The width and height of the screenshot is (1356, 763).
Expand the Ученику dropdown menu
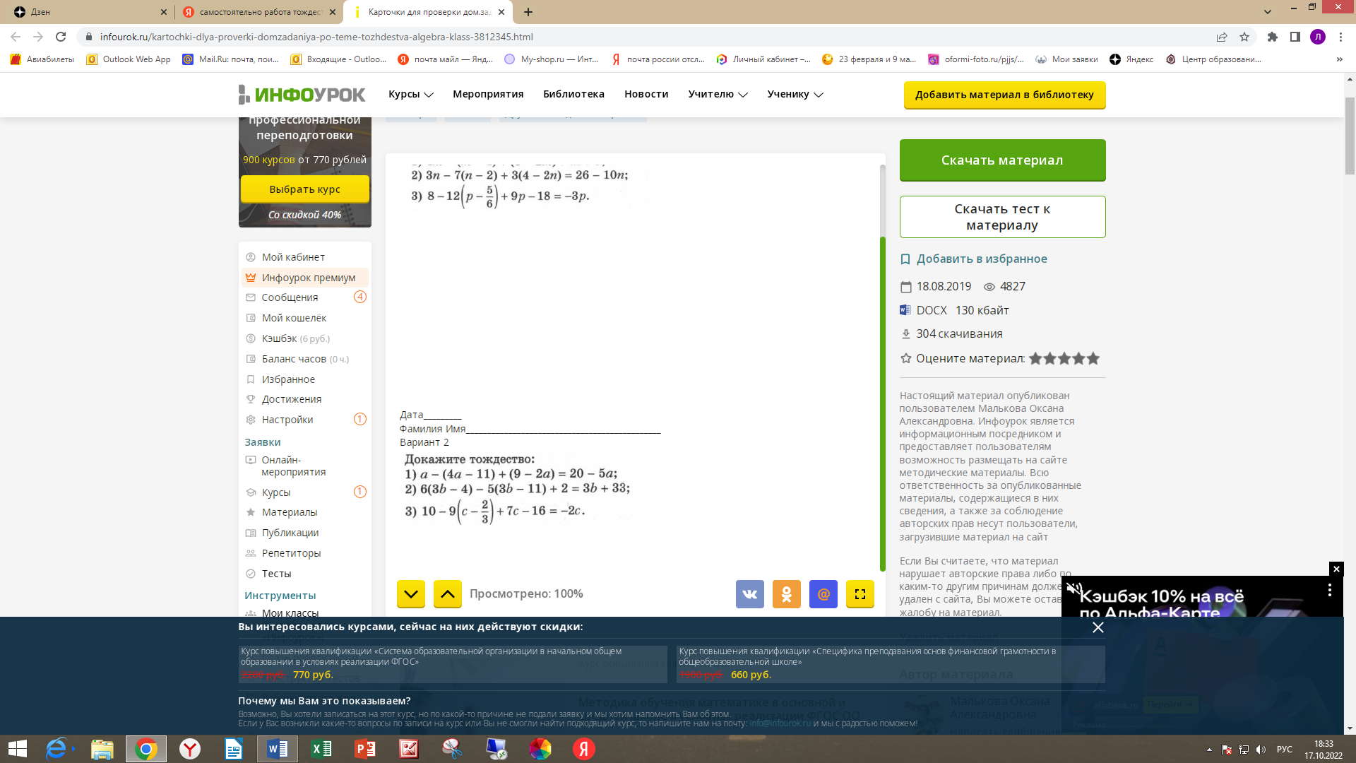pyautogui.click(x=795, y=94)
